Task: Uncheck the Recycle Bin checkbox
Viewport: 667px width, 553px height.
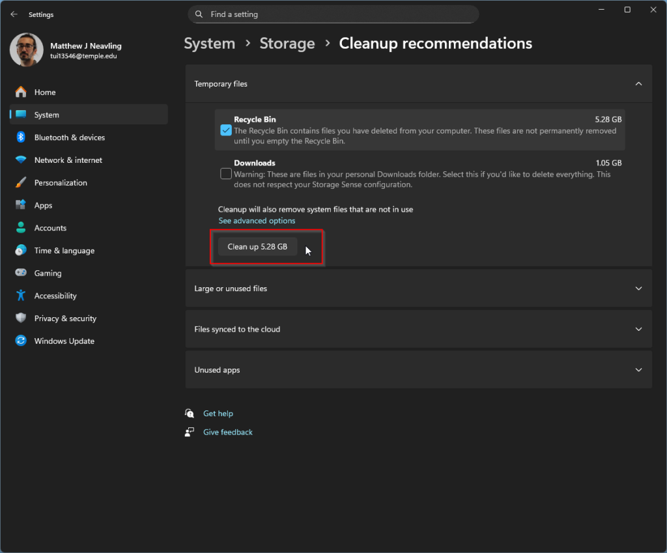Action: pos(226,130)
